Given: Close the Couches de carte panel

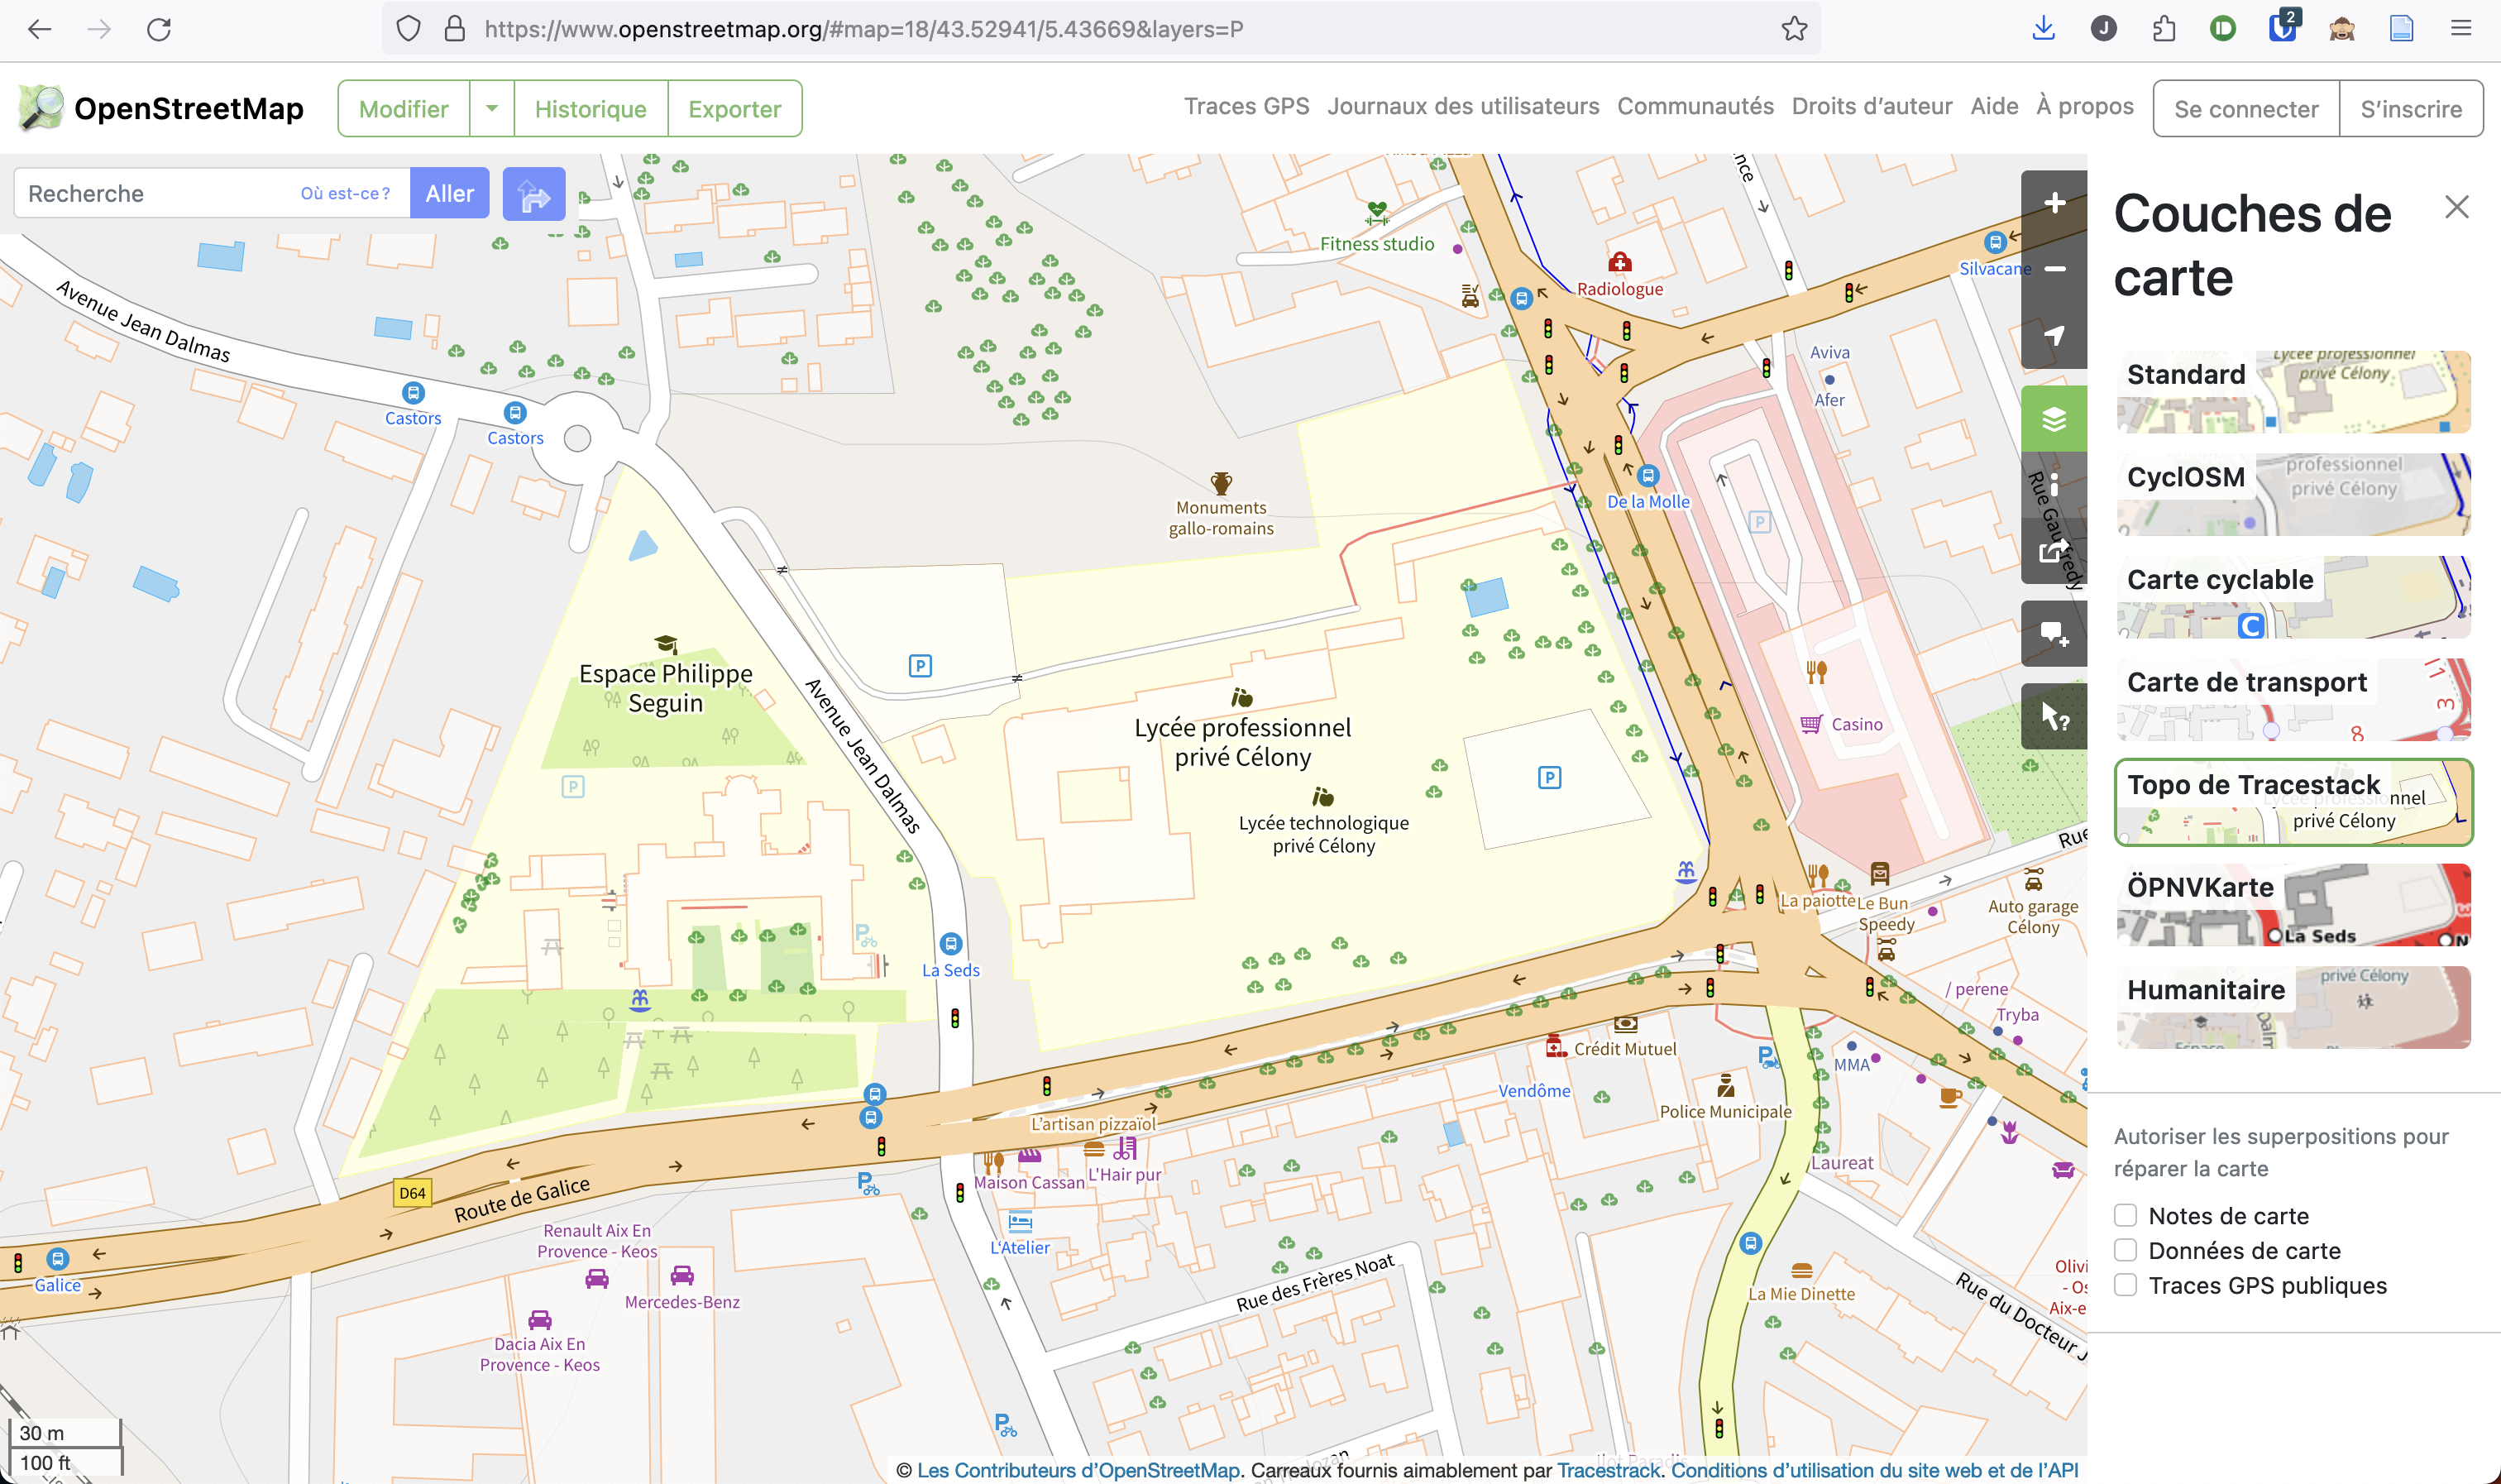Looking at the screenshot, I should tap(2456, 207).
